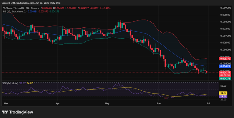Click the Apr label on time axis
The image size is (234, 118).
tap(57, 103)
